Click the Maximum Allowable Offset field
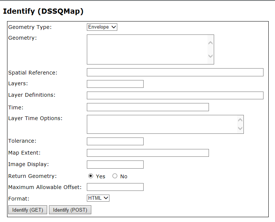Image resolution: width=275 pixels, height=222 pixels. pyautogui.click(x=115, y=187)
